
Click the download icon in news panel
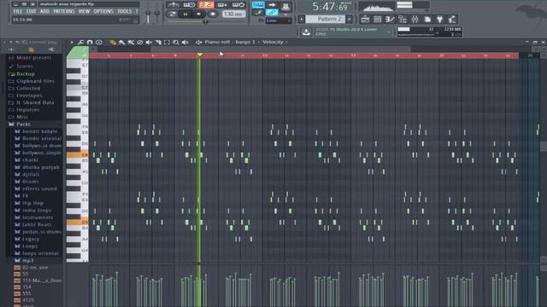coord(306,32)
